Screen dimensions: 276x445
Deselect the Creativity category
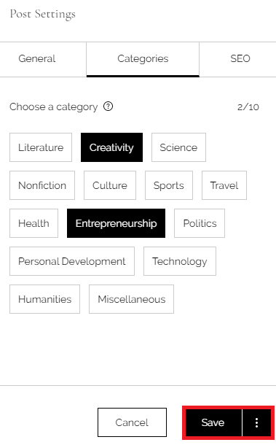(111, 147)
